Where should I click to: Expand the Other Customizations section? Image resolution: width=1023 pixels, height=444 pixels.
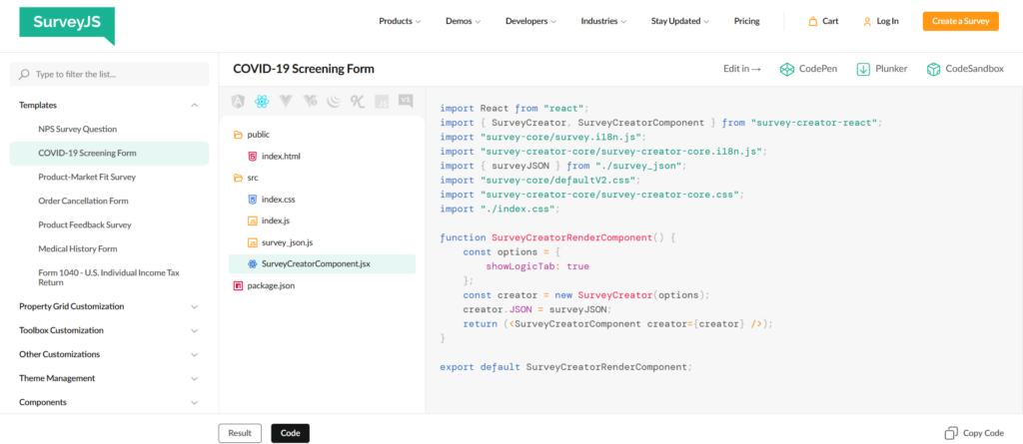[x=109, y=354]
